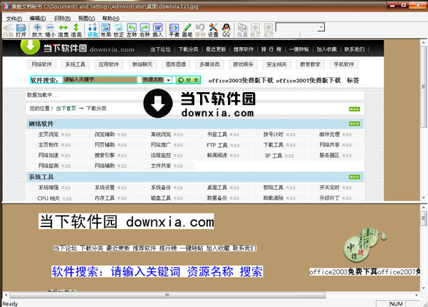The height and width of the screenshot is (307, 428).
Task: Apply the 平衡 balance tool
Action: (x=174, y=30)
